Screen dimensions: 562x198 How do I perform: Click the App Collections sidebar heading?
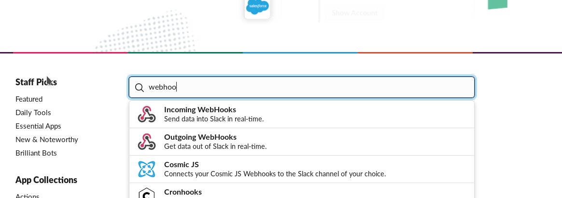[46, 180]
